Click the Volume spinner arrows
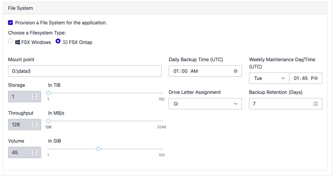335x178 pixels. coord(35,152)
